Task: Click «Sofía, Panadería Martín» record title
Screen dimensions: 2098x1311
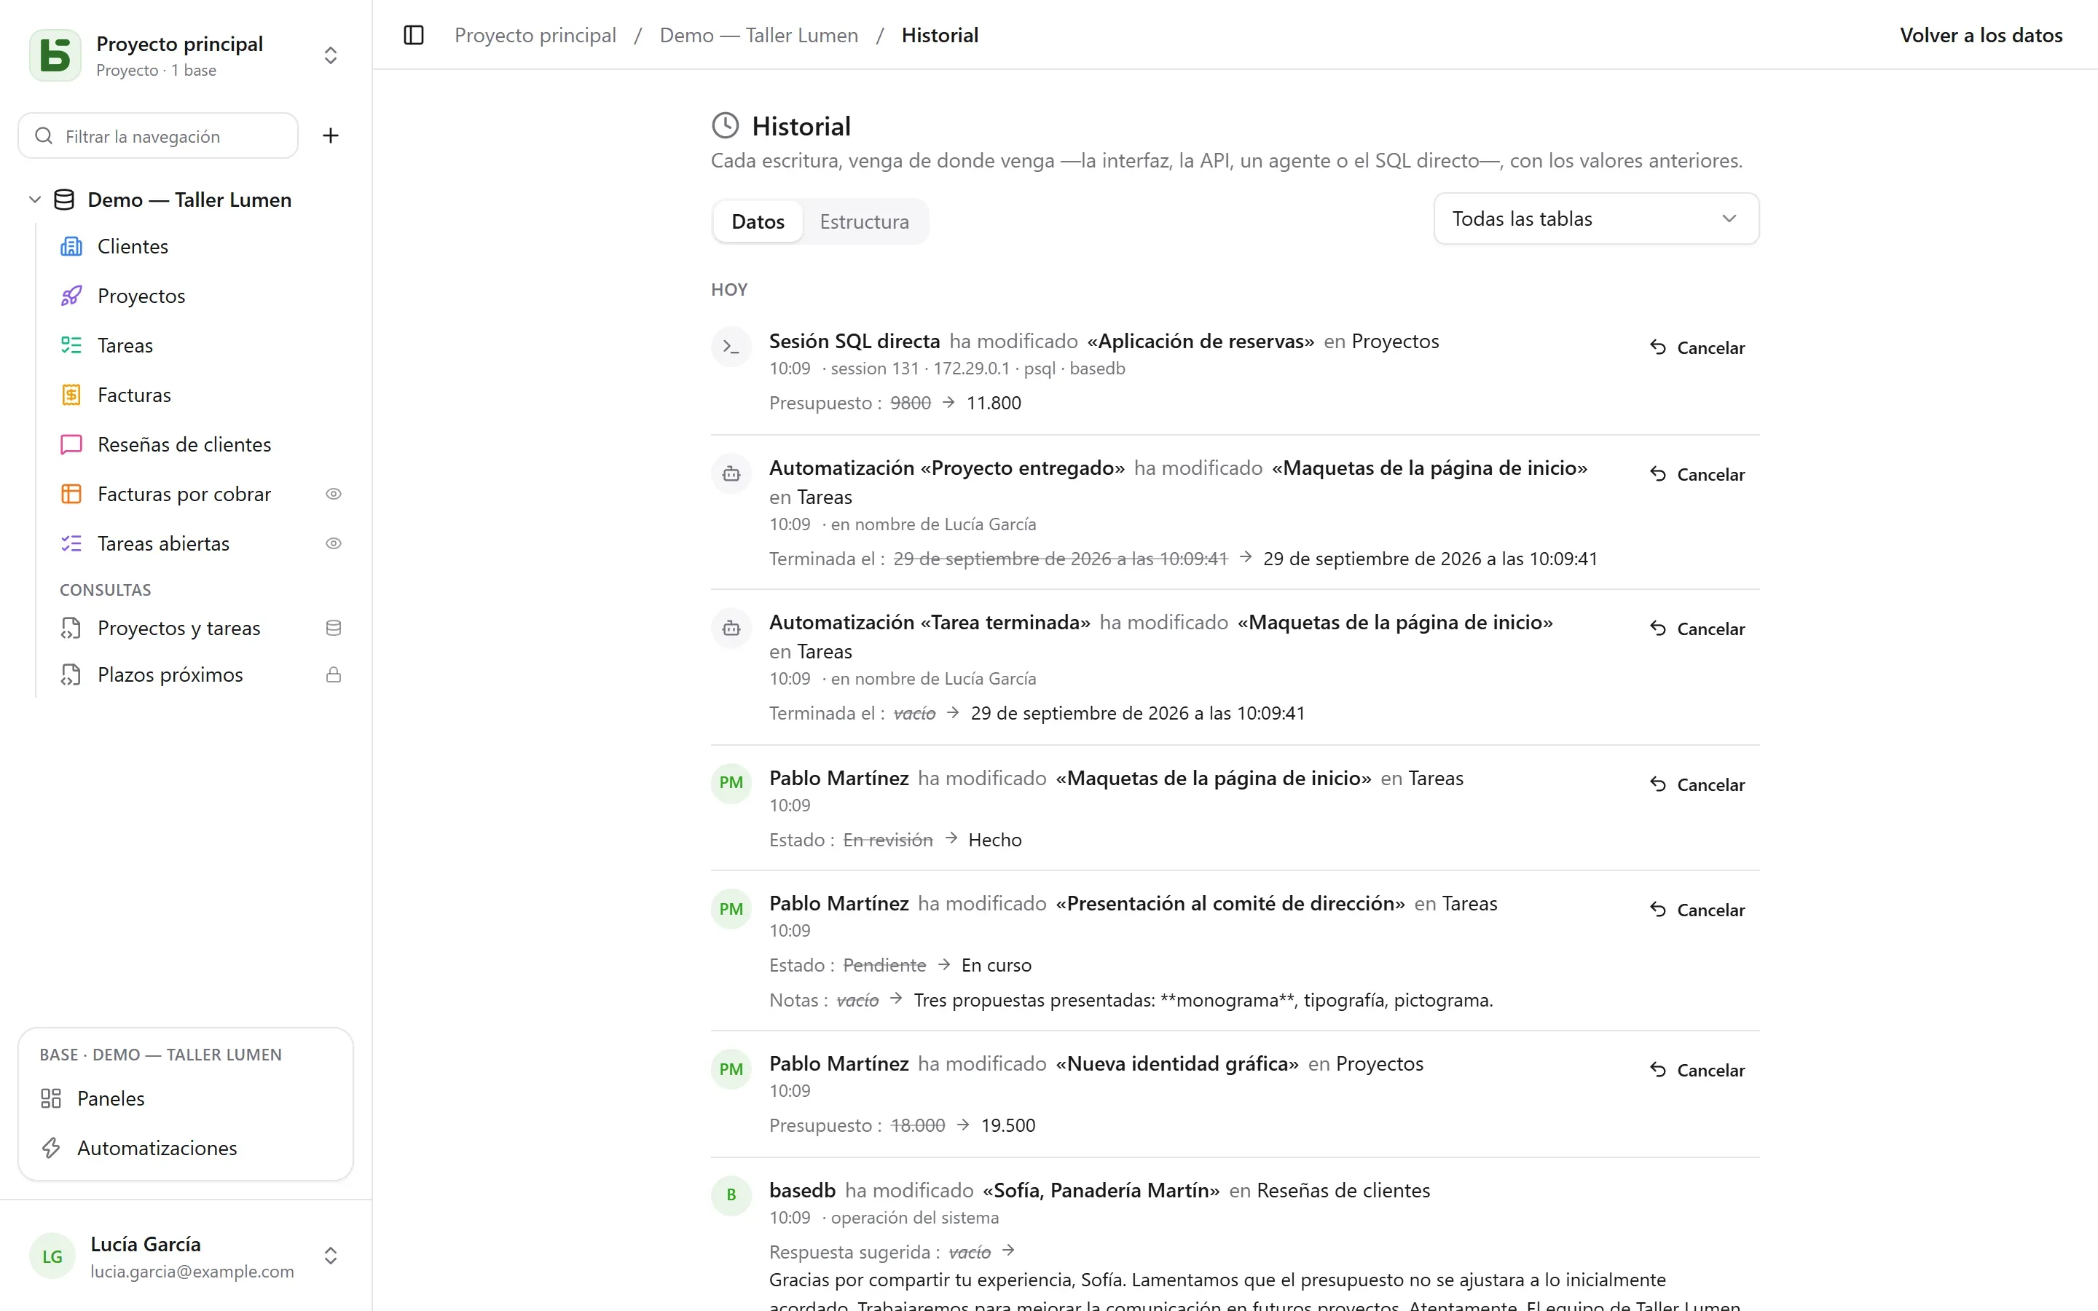Action: coord(1101,1189)
